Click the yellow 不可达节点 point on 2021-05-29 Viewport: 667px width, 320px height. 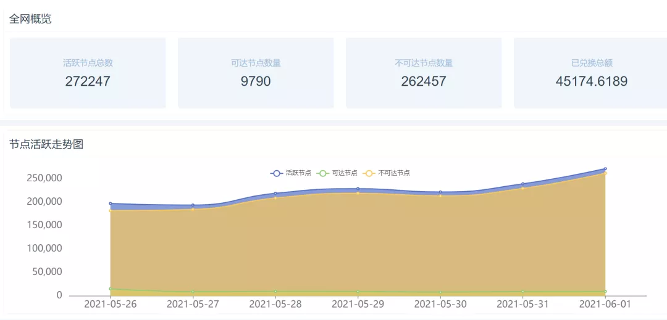pyautogui.click(x=358, y=193)
